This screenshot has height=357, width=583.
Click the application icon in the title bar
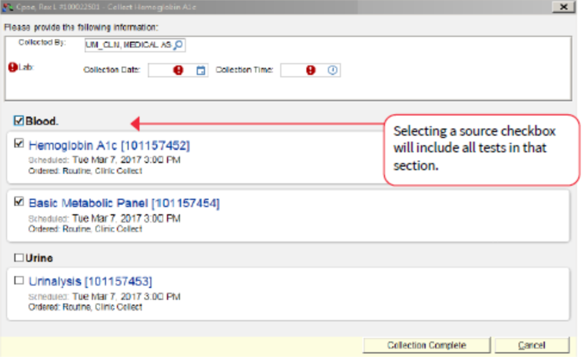point(8,7)
